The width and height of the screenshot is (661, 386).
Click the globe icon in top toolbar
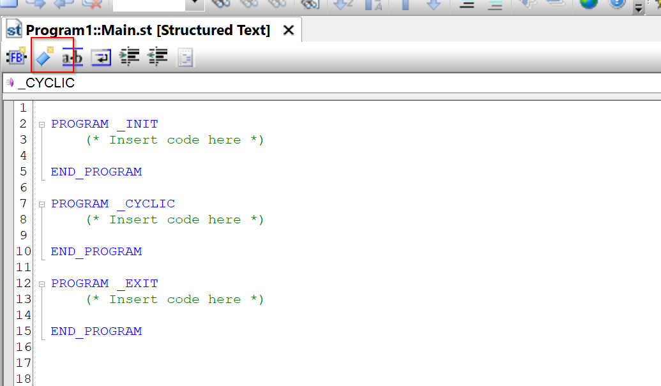(589, 3)
